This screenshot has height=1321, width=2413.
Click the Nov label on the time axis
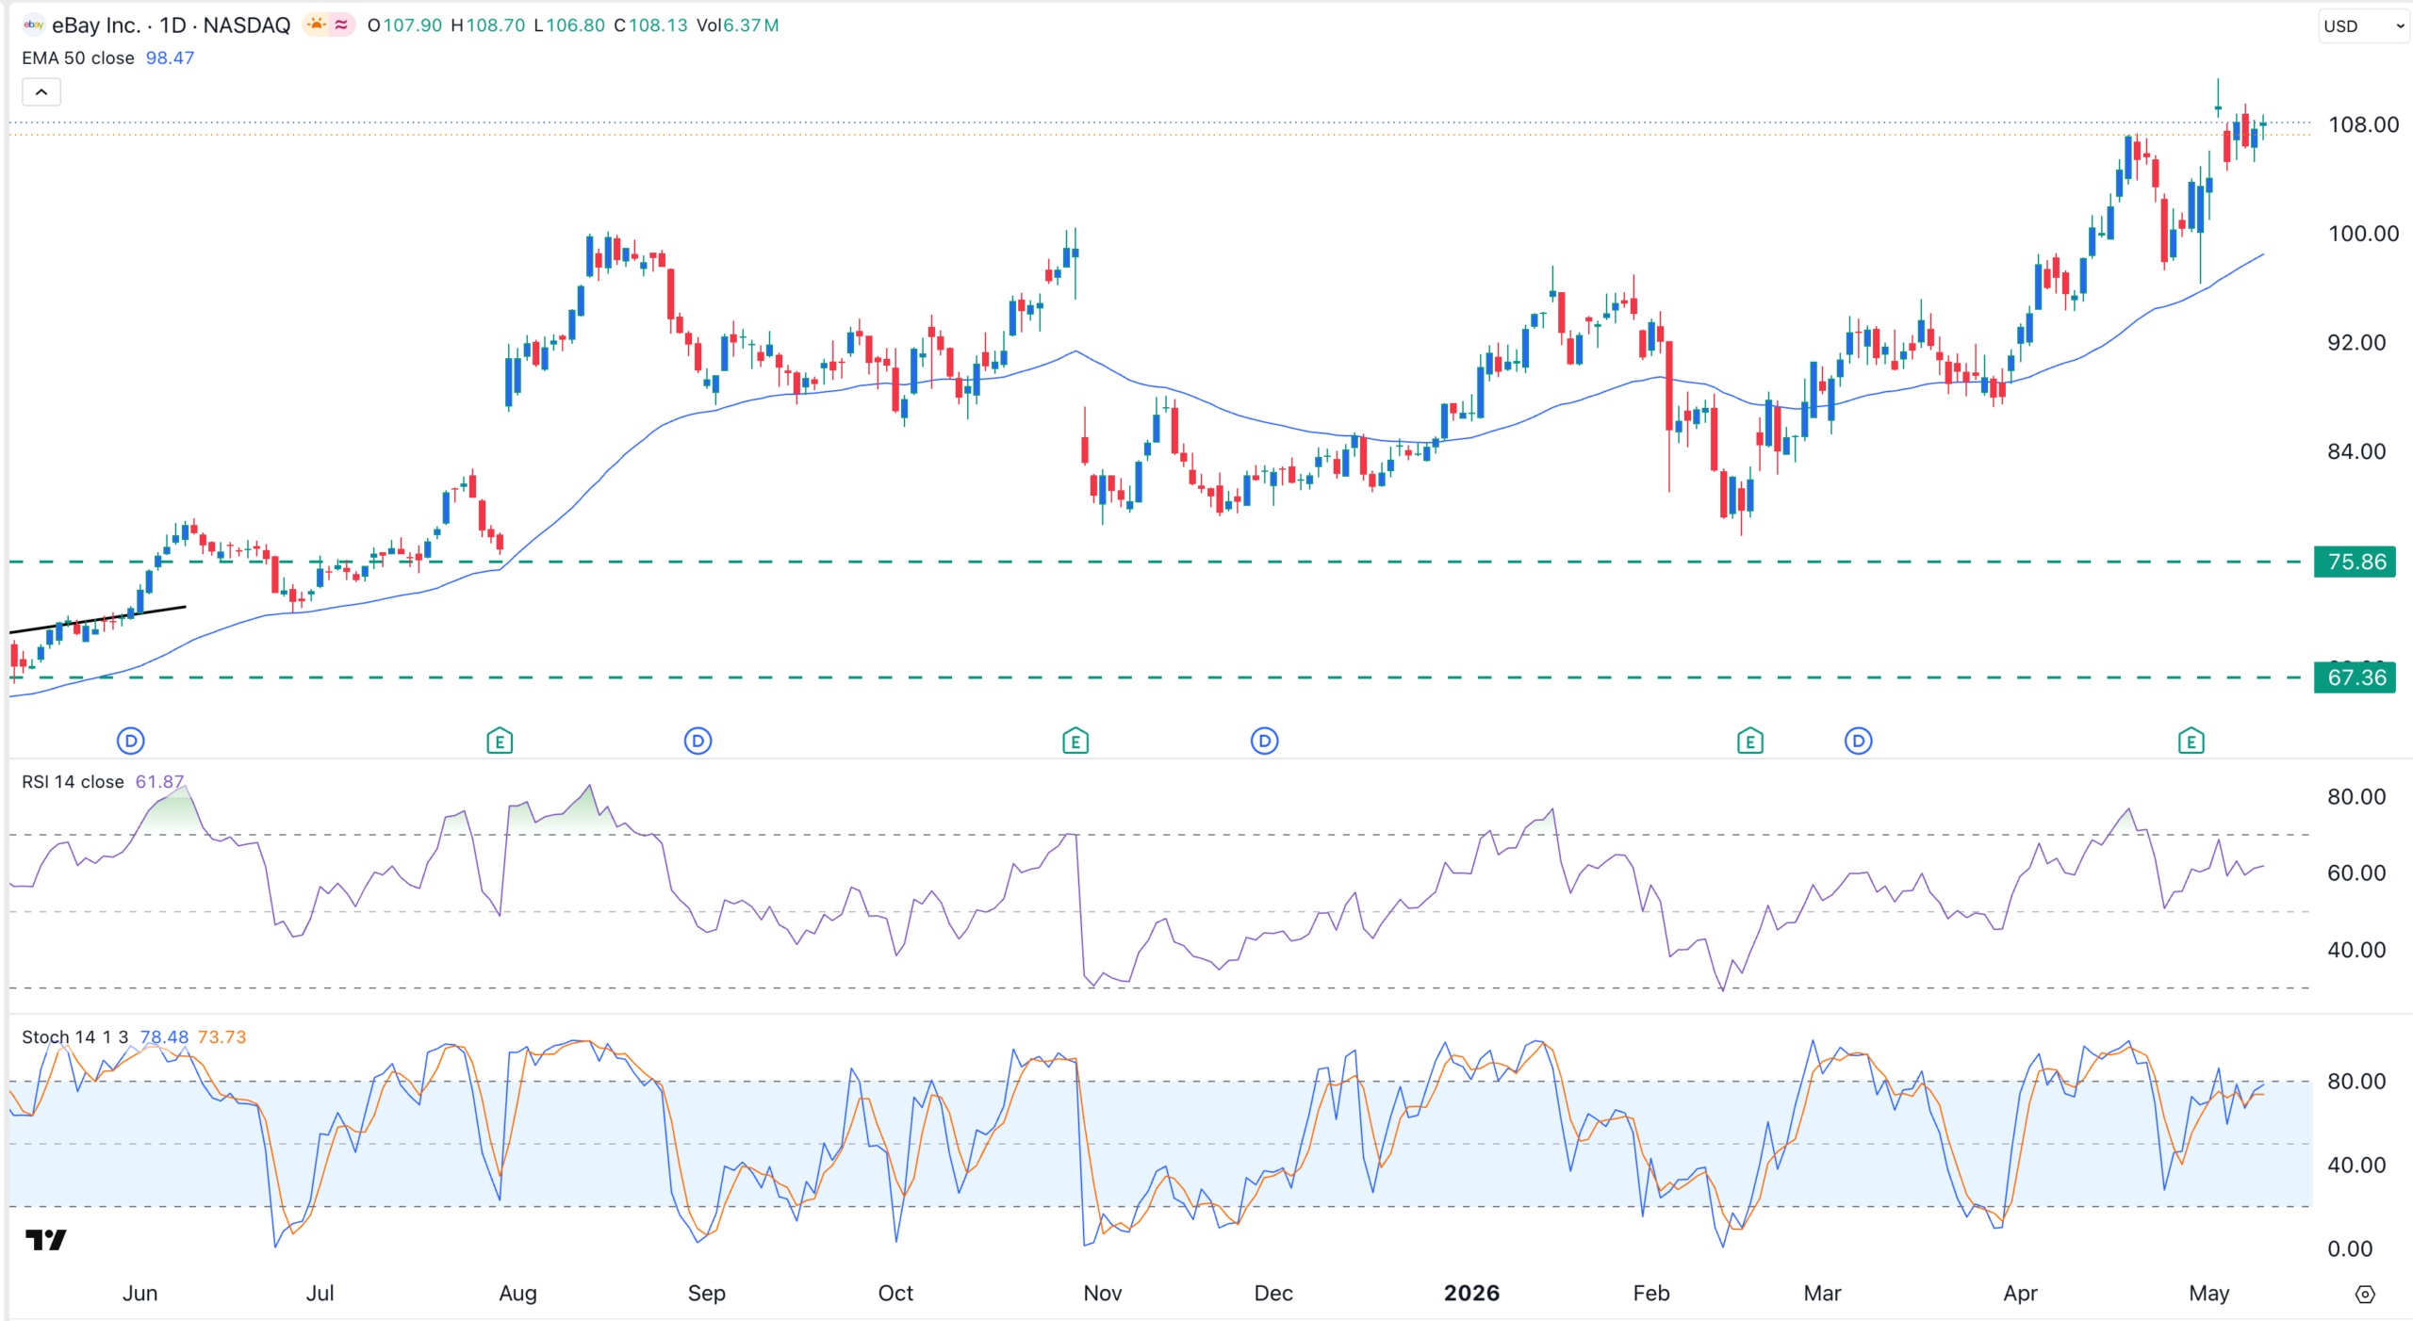point(1103,1294)
